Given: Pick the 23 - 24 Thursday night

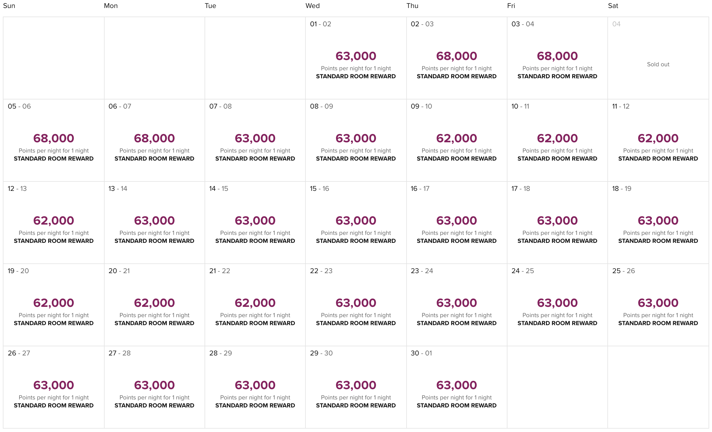Looking at the screenshot, I should point(457,305).
